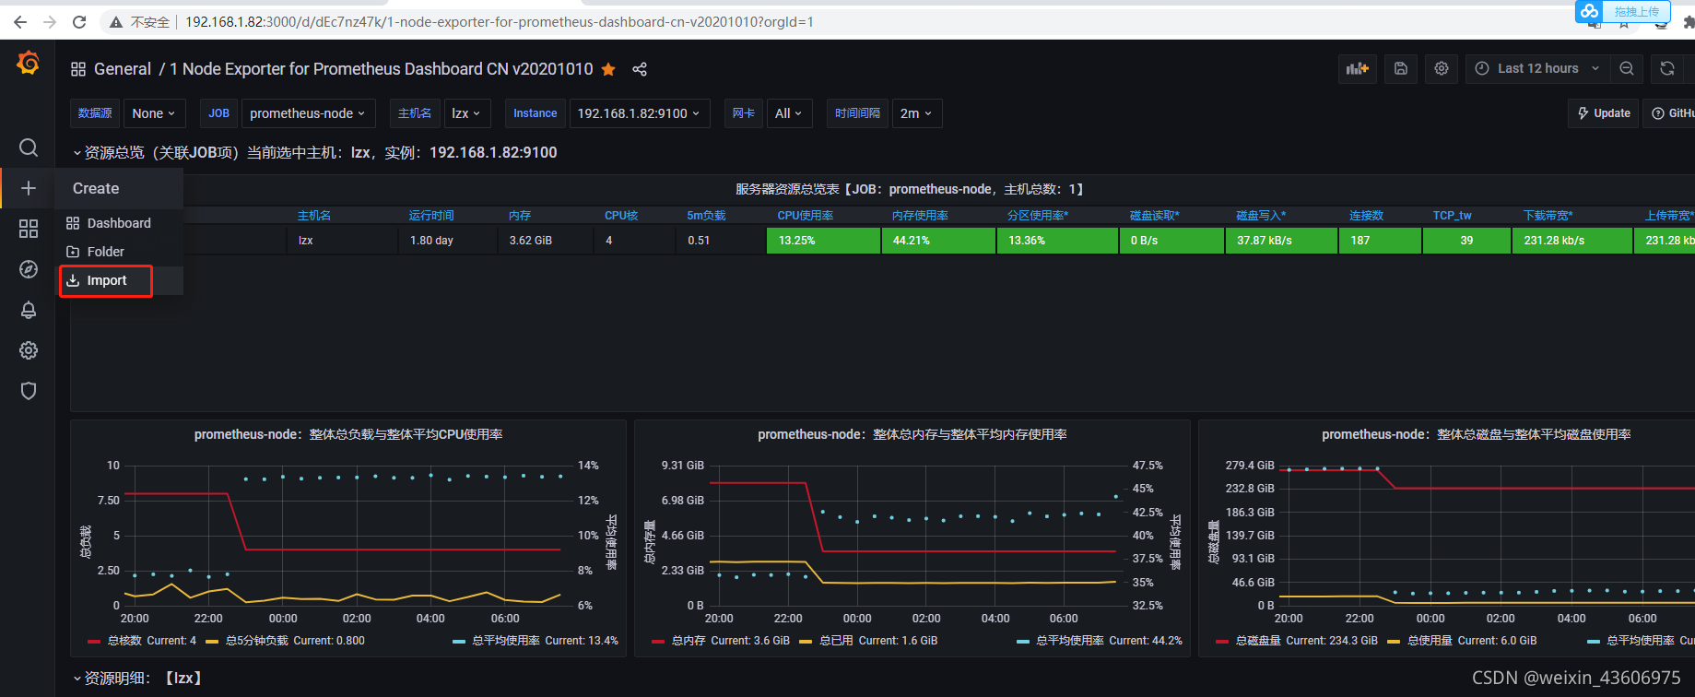The image size is (1695, 697).
Task: Sort table by 主机名 column
Action: 314,216
